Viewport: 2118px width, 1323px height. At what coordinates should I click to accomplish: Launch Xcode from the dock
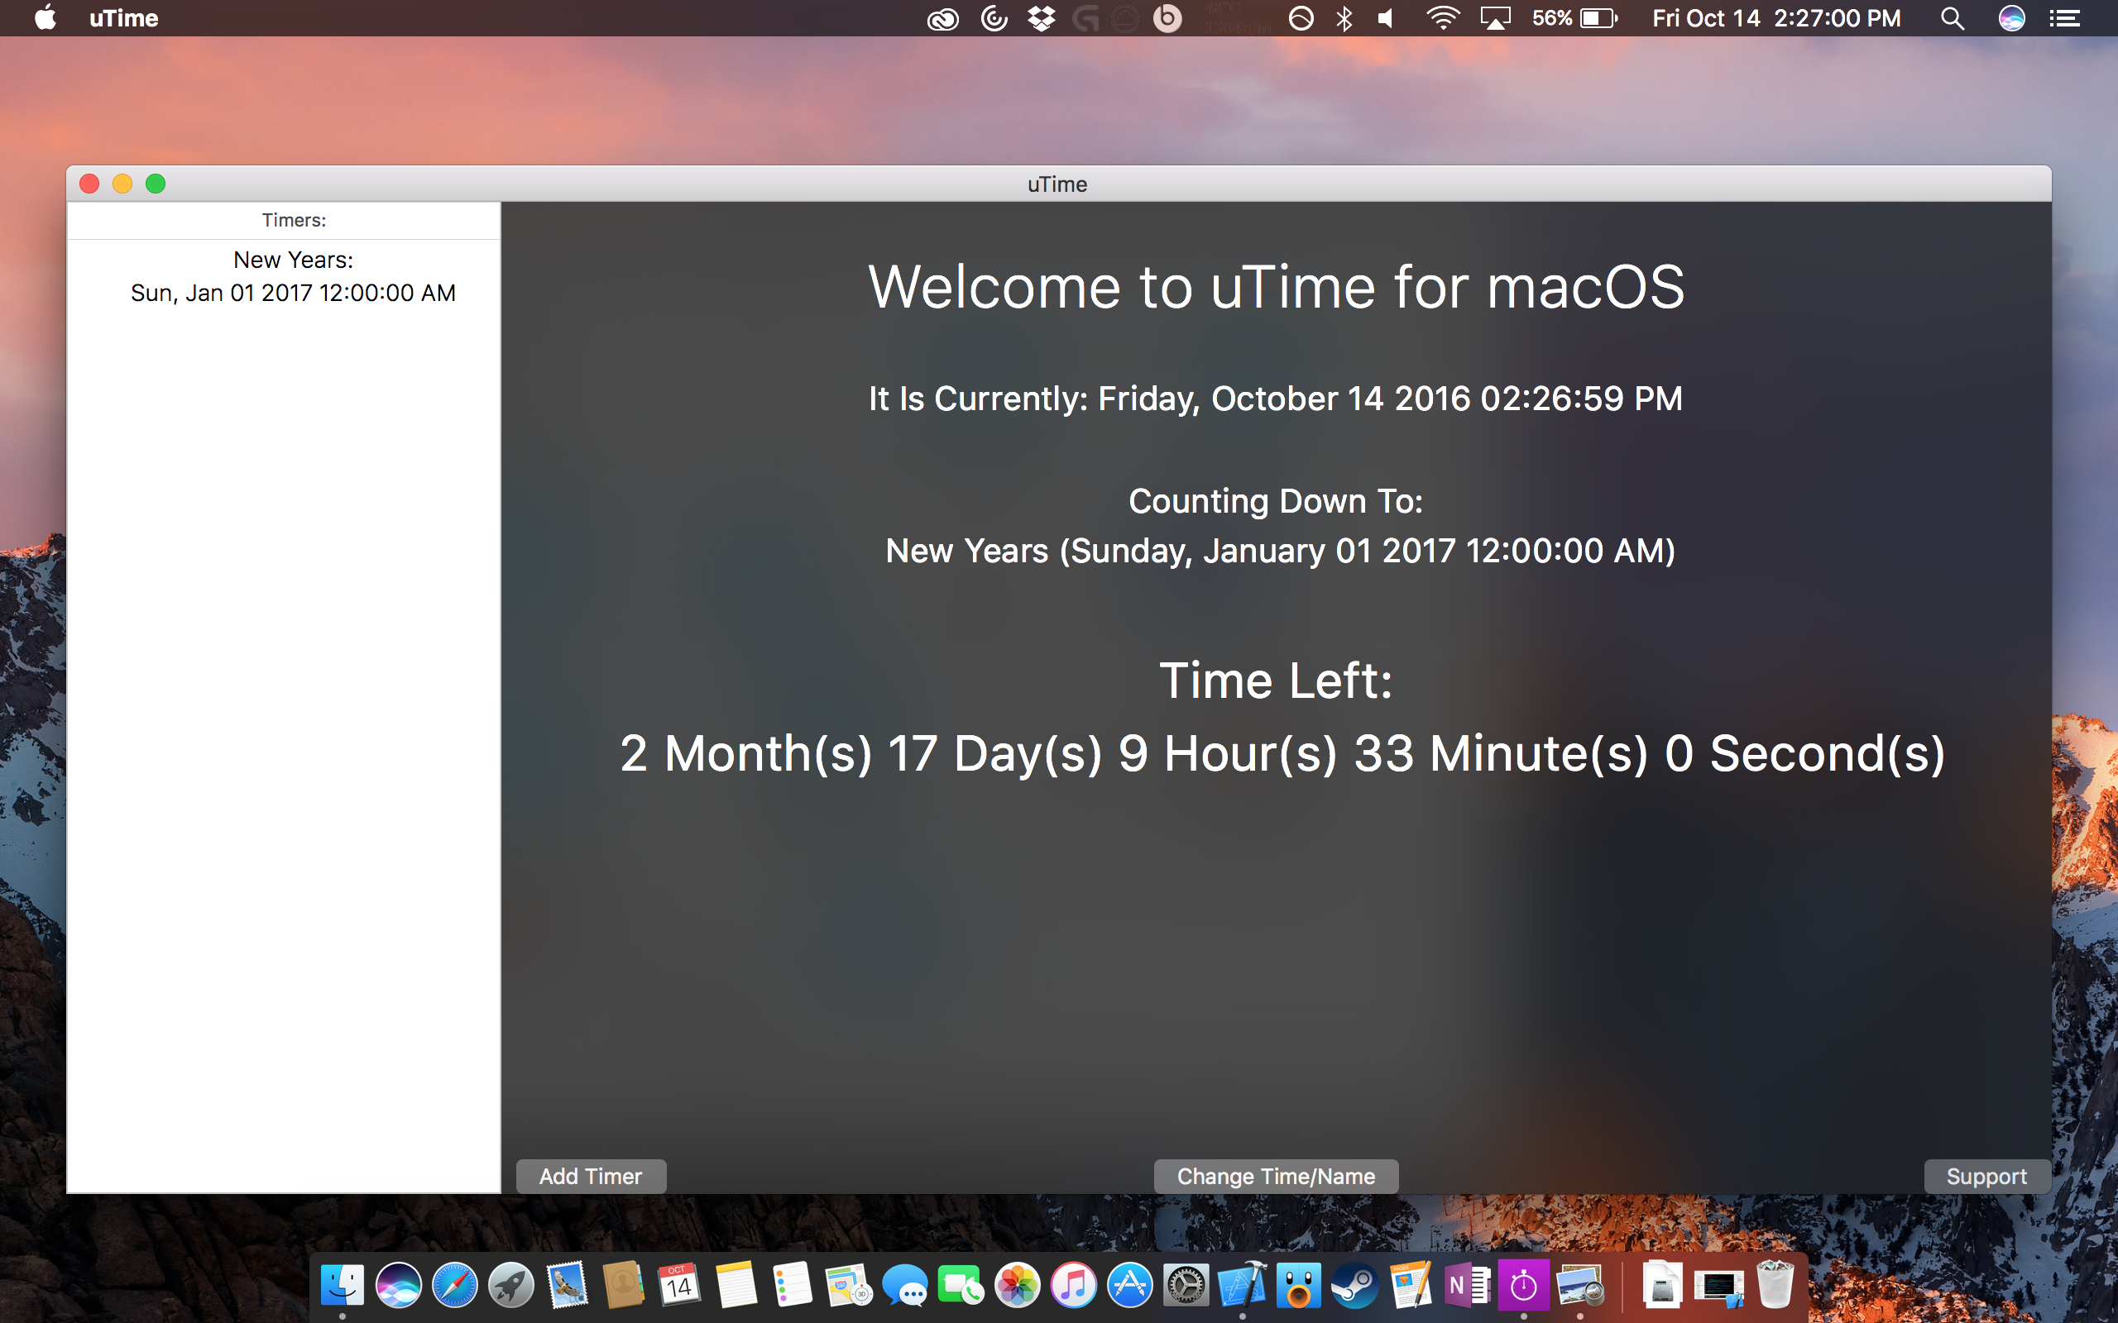click(1242, 1285)
